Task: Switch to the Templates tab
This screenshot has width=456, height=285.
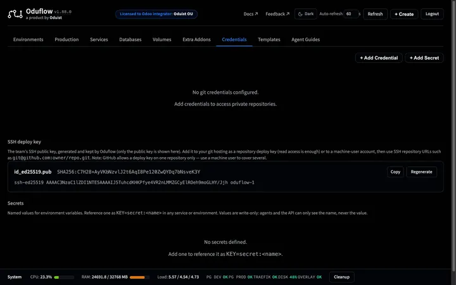Action: coord(269,39)
